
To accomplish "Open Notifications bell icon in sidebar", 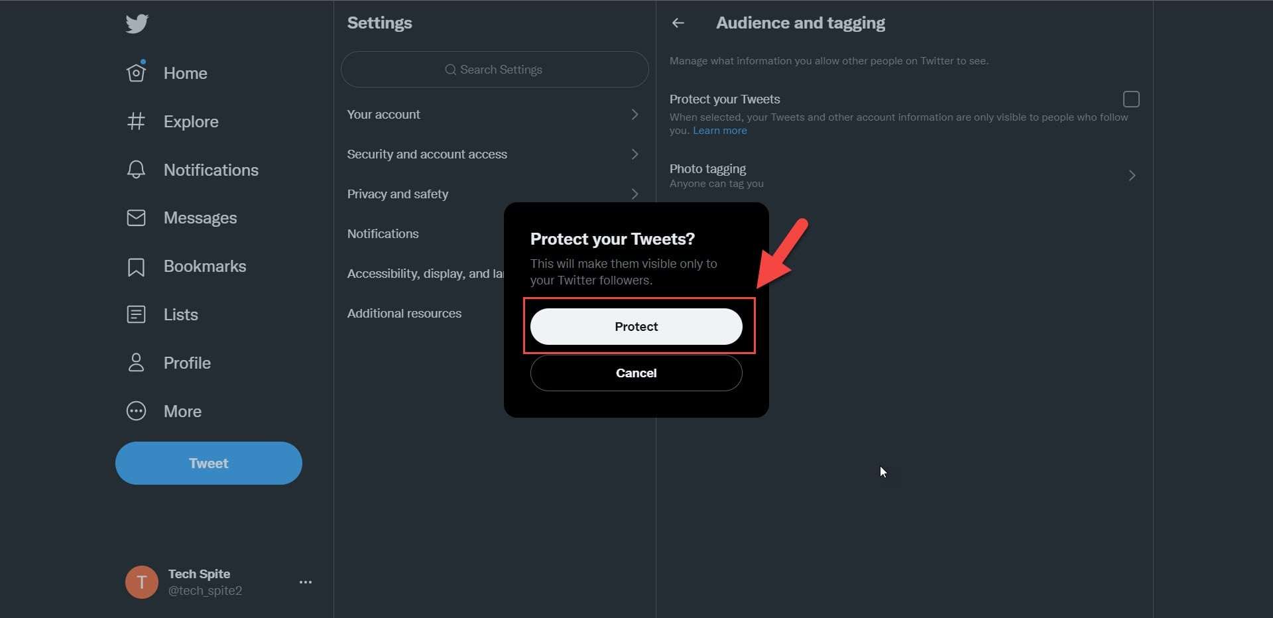I will (x=136, y=170).
